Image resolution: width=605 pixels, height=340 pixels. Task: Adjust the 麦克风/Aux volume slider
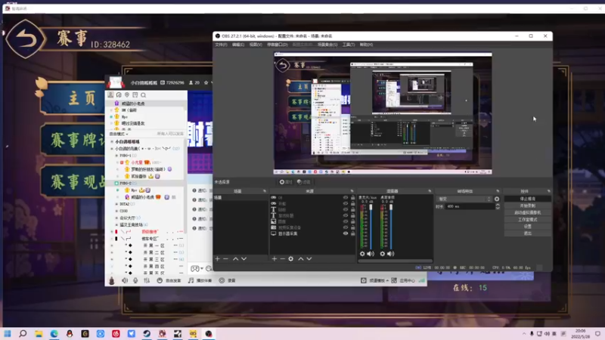[x=371, y=226]
